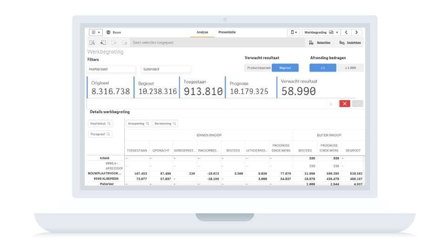Viewport: 442px width, 247px height.
Task: Search the Groepering dimension
Action: (x=138, y=123)
